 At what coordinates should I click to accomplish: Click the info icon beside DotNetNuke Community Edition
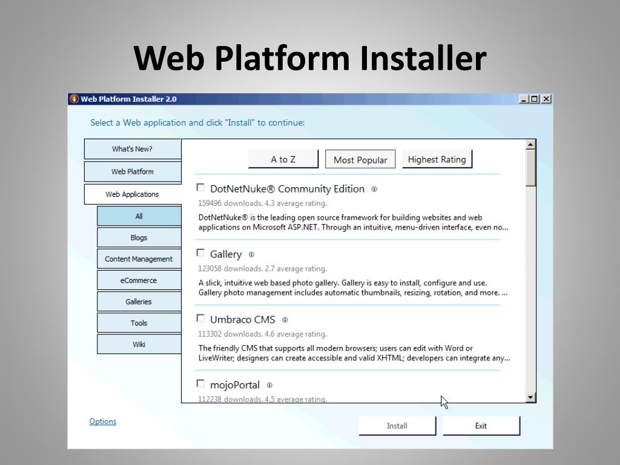(374, 190)
